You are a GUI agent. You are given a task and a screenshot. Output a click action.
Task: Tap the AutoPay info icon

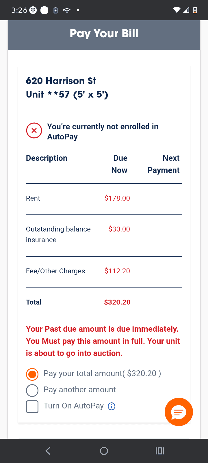coord(112,406)
